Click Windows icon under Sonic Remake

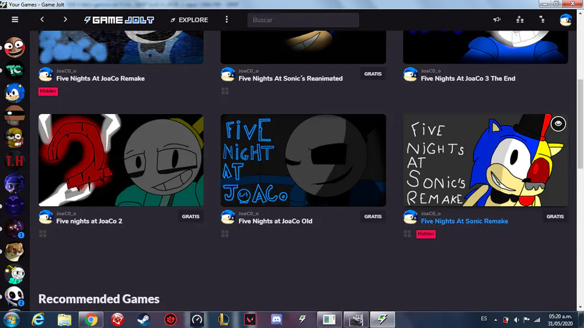408,233
